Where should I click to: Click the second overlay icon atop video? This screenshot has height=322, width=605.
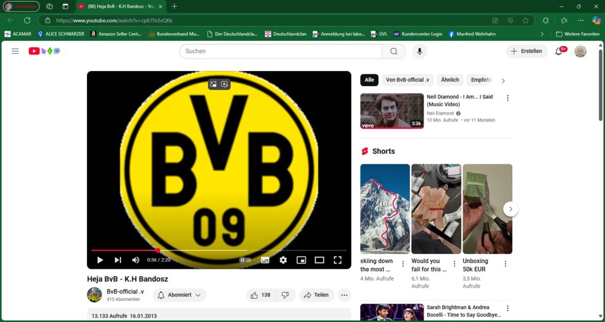(225, 84)
